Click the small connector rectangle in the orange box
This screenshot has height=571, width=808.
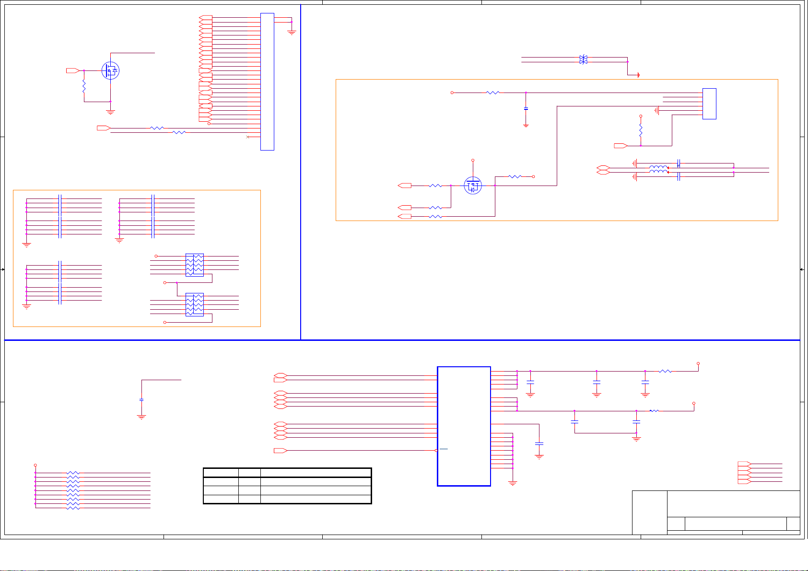coord(709,104)
